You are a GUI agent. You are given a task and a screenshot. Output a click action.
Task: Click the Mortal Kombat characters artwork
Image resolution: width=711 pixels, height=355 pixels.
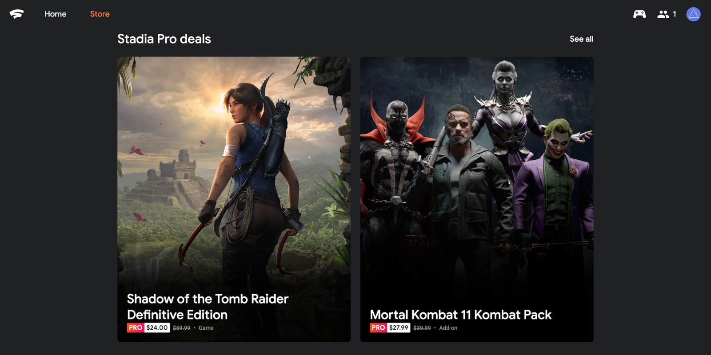(x=477, y=177)
